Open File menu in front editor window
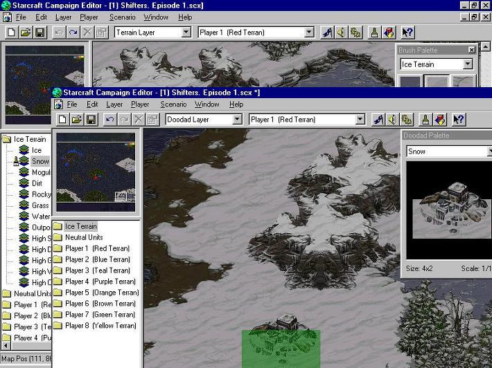492x368 pixels. click(x=72, y=104)
